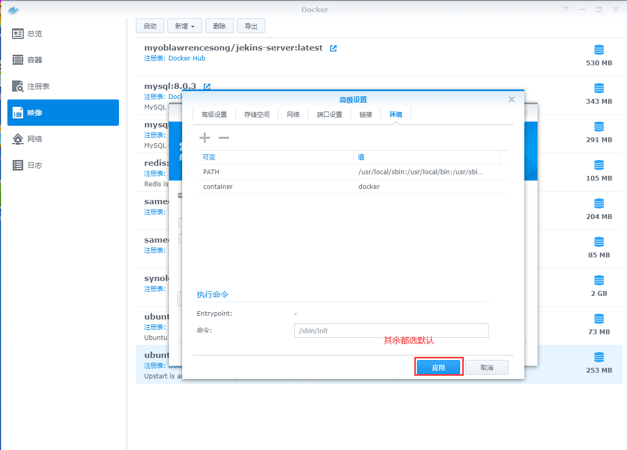The width and height of the screenshot is (627, 450).
Task: Open the 网络 tab in advanced settings
Action: click(293, 115)
